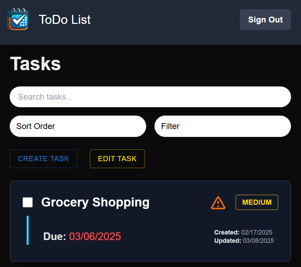Click the cyan priority bar on the task card
301x267 pixels.
click(28, 230)
